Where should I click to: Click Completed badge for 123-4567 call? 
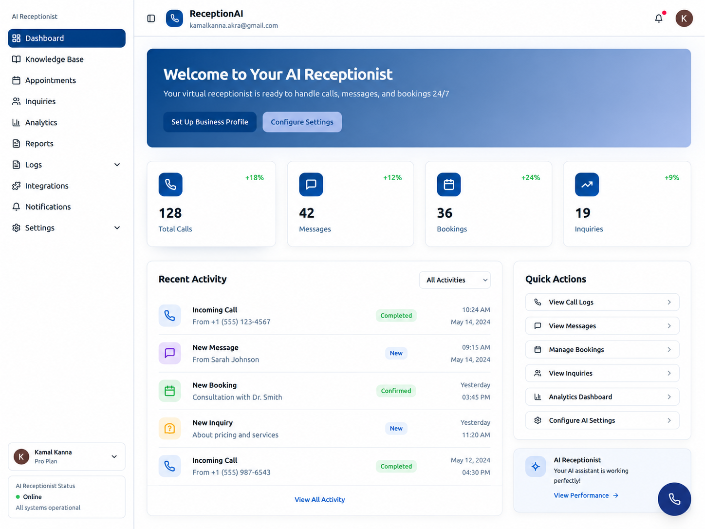click(396, 316)
